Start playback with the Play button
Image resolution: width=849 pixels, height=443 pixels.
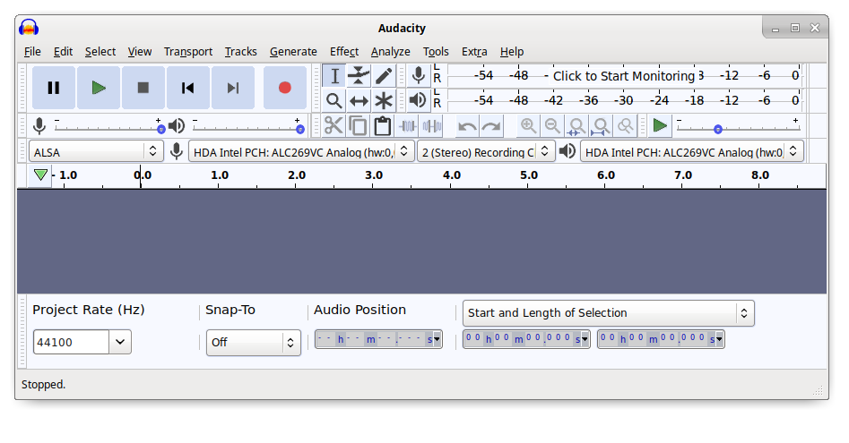click(x=99, y=88)
